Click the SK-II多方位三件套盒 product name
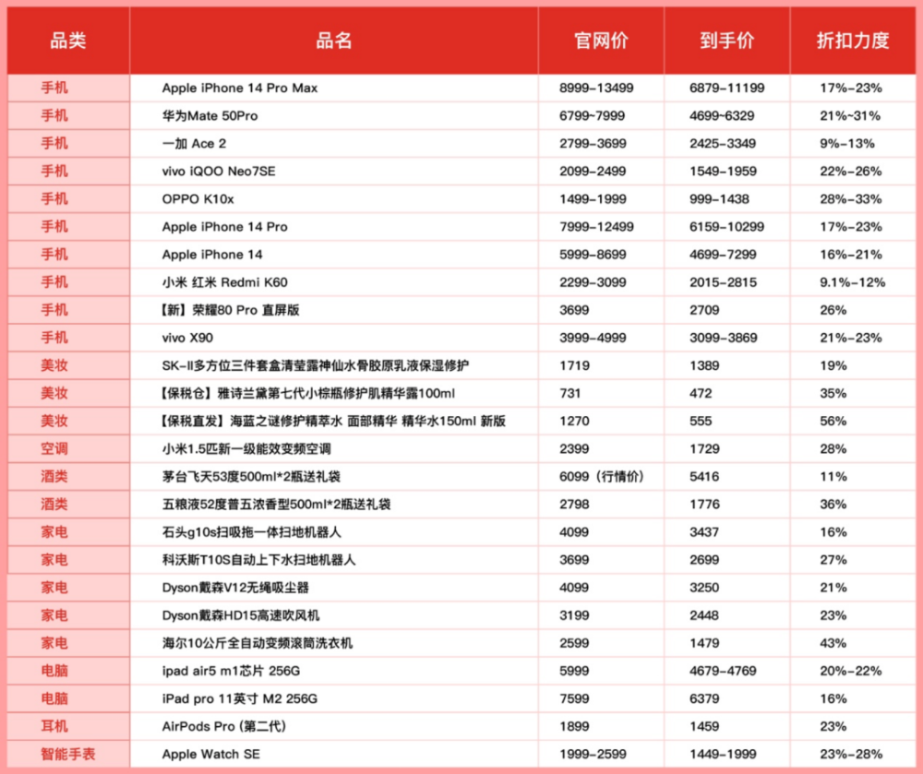This screenshot has width=923, height=774. [316, 366]
